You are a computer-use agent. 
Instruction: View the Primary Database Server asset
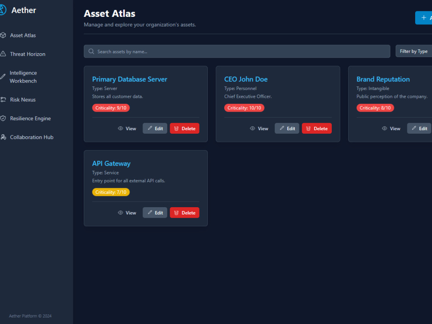[127, 128]
